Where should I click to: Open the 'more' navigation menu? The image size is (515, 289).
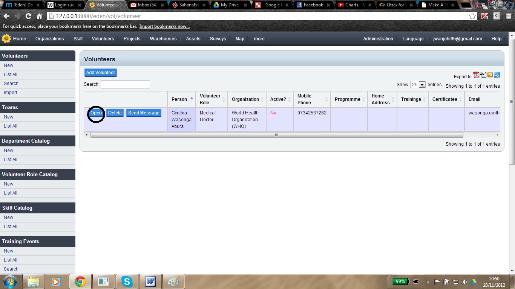[x=259, y=39]
